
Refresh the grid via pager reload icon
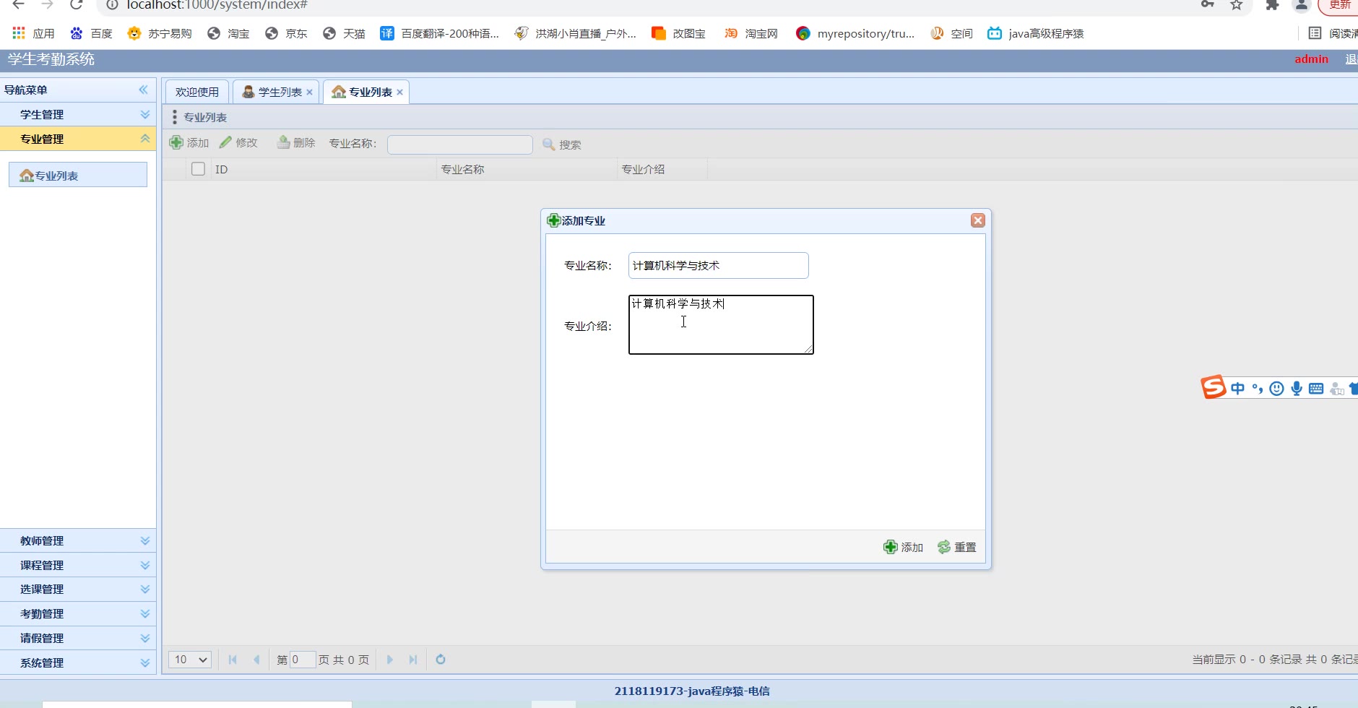(441, 660)
